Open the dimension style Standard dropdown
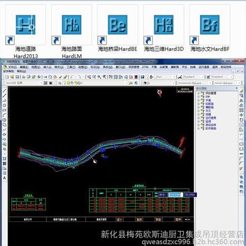The width and height of the screenshot is (246, 246). click(194, 77)
